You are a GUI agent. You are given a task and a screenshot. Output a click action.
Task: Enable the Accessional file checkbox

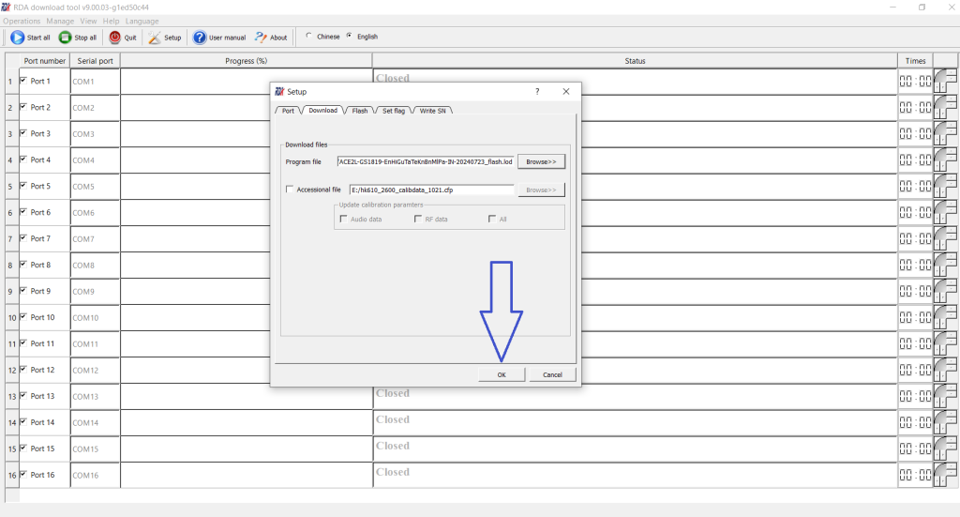pos(290,190)
